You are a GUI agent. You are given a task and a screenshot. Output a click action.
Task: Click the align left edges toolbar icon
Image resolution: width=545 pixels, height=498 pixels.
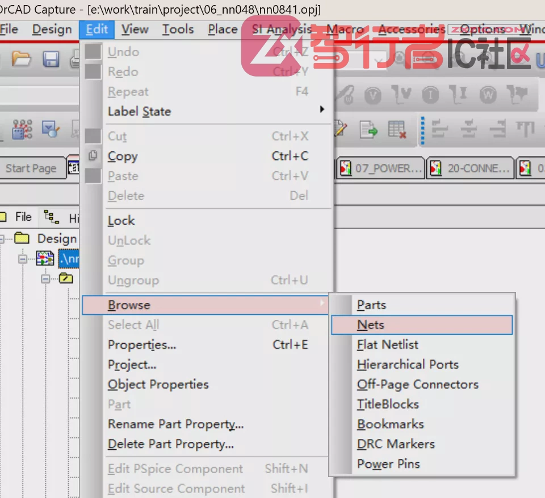(439, 129)
